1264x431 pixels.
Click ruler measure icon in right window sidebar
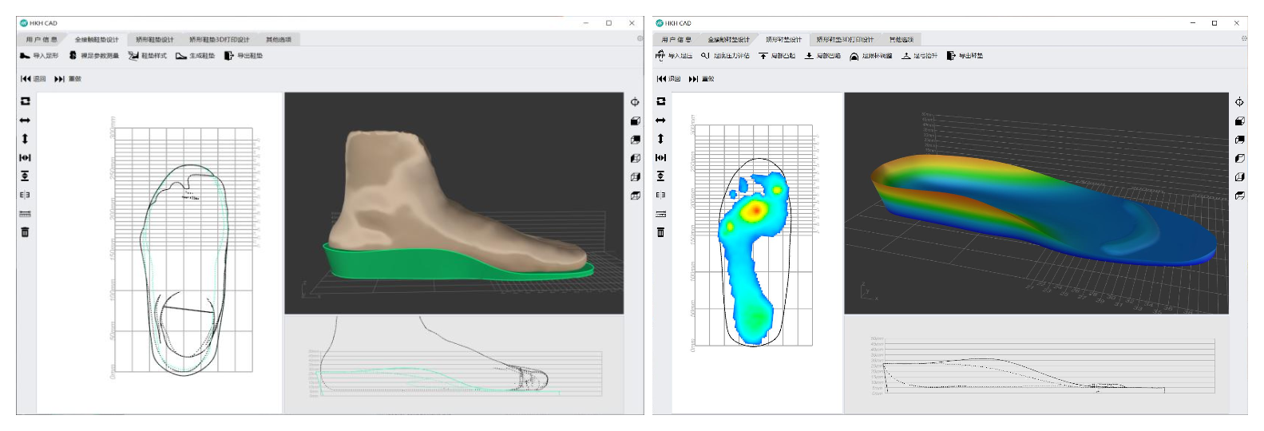(660, 214)
